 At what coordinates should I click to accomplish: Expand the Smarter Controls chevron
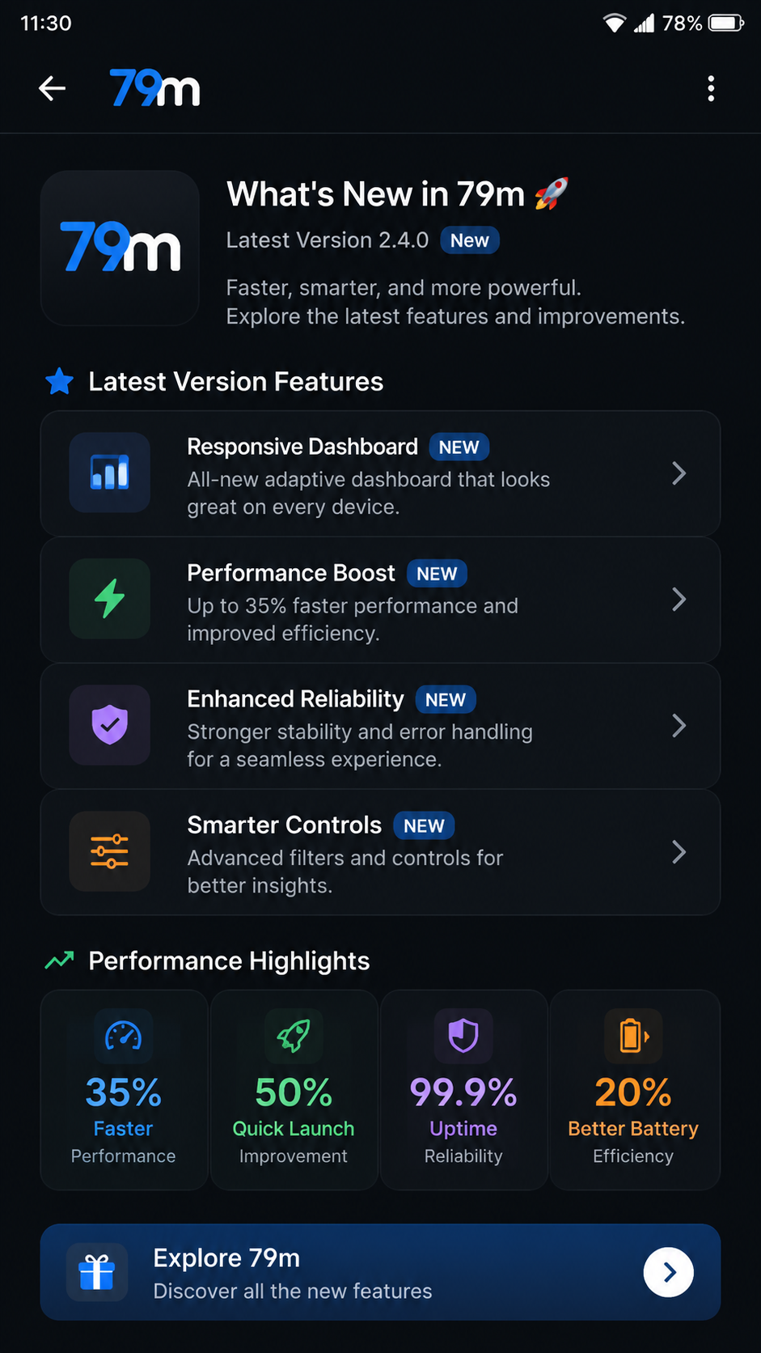click(679, 852)
